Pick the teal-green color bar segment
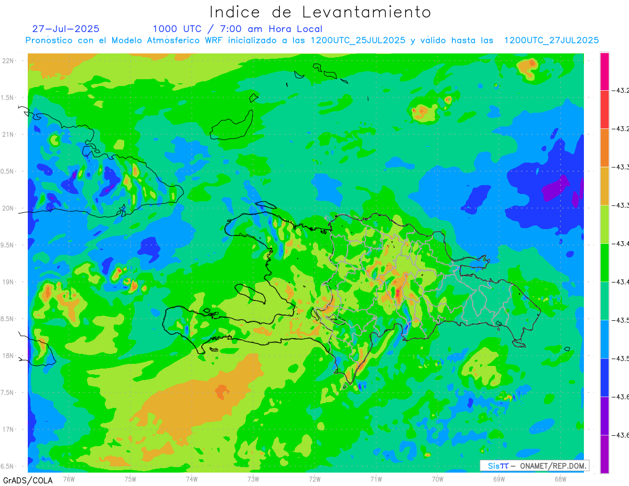This screenshot has height=486, width=629. click(604, 301)
